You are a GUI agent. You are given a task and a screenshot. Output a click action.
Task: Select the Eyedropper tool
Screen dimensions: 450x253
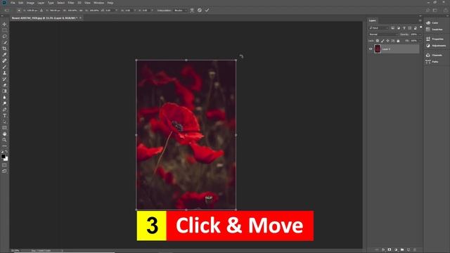pyautogui.click(x=4, y=55)
